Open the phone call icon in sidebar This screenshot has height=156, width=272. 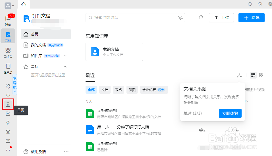tap(8, 86)
